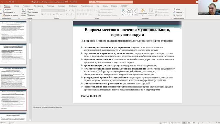The width and height of the screenshot is (220, 124).
Task: Select the Формат по образцу painter
Action: click(x=11, y=15)
